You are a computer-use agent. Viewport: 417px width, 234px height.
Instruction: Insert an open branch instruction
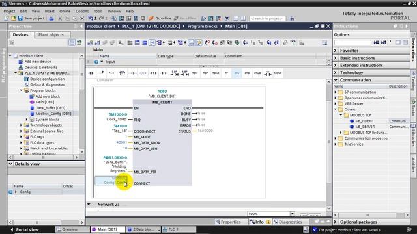[101, 73]
